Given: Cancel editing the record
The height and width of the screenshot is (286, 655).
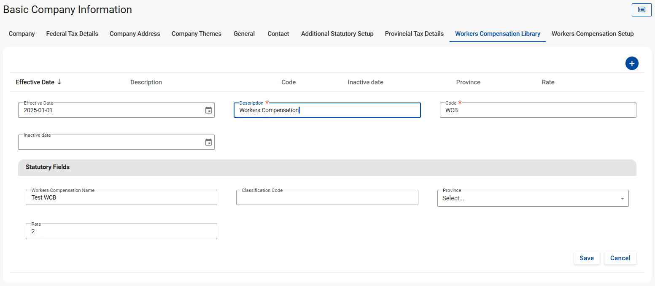Looking at the screenshot, I should coord(620,258).
